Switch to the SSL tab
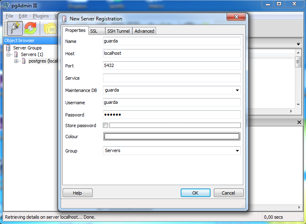This screenshot has height=224, width=306. (x=97, y=31)
